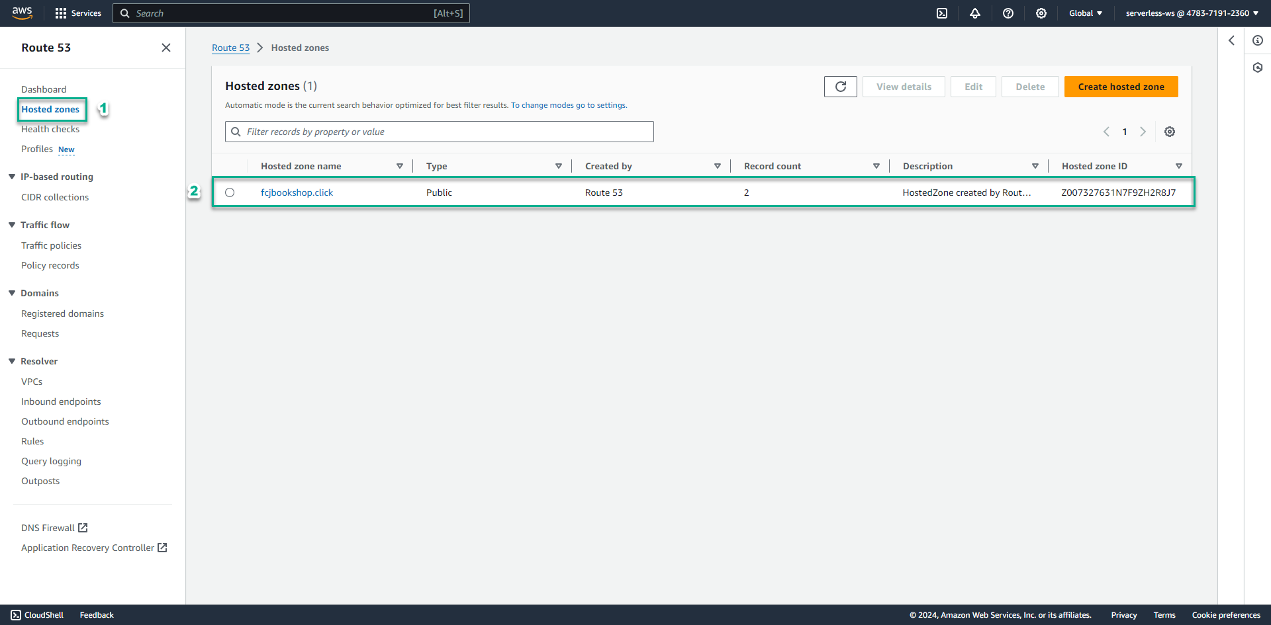
Task: Collapse the Domains section
Action: 12,293
